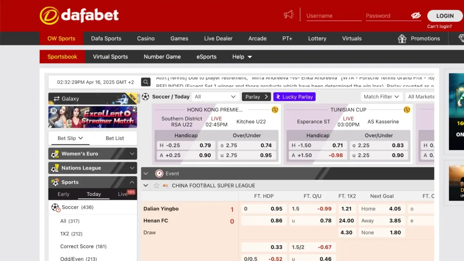Click Esperance ST handicap odds 0.71
This screenshot has height=261, width=464.
pos(317,145)
